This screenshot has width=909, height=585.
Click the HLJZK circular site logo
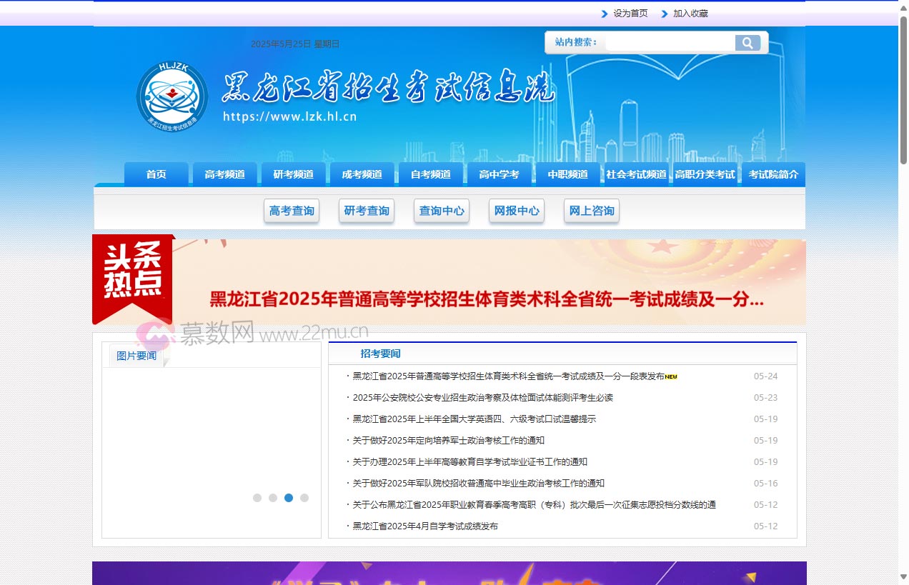point(172,96)
